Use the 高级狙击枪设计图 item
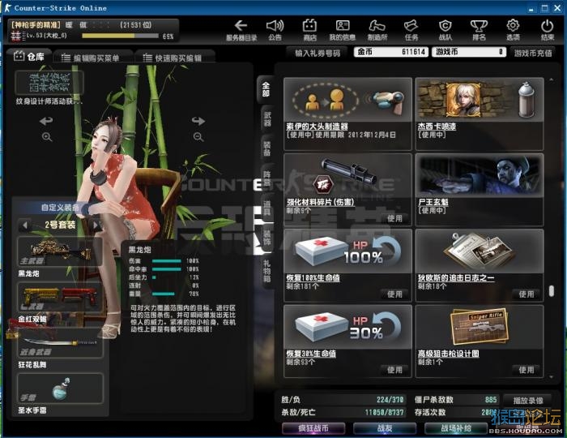Screen dimensions: 567x438 [526, 370]
